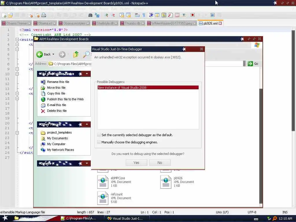The height and width of the screenshot is (222, 296).
Task: Switch to the Obama.icl tab
Action: click(45, 23)
